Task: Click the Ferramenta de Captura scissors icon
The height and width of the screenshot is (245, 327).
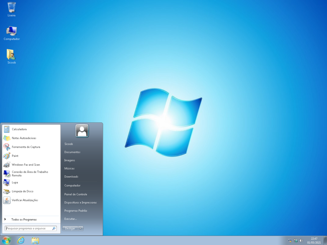Action: pos(7,147)
